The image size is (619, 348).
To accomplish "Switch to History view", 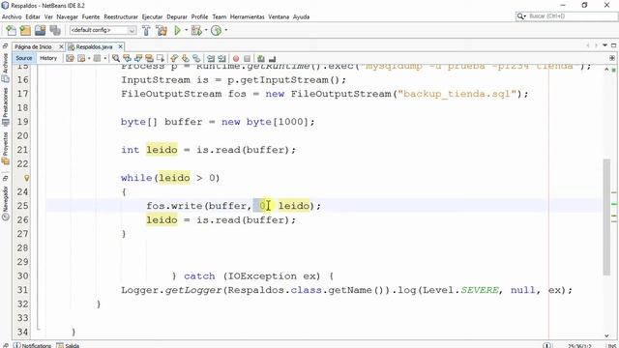I will click(48, 58).
